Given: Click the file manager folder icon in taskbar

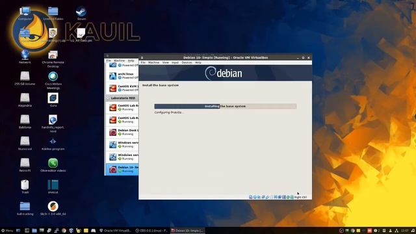Looking at the screenshot, I should click(34, 231).
